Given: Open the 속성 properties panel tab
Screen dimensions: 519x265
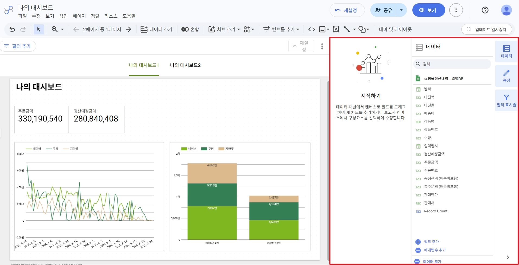Looking at the screenshot, I should coord(506,76).
